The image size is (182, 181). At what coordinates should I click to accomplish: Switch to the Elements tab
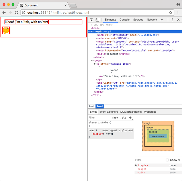point(110,20)
